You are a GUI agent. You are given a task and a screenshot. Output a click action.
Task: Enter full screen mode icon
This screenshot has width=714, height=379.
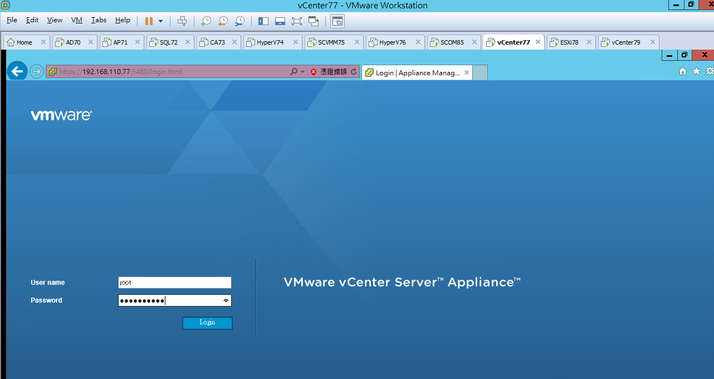click(x=297, y=21)
